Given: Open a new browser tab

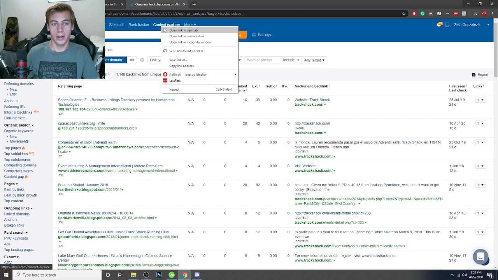Looking at the screenshot, I should click(x=194, y=4).
